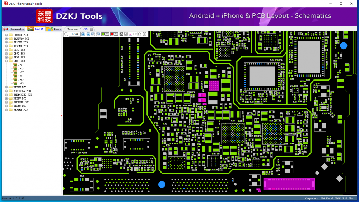Image resolution: width=359 pixels, height=202 pixels.
Task: Open the green color dropdown
Action: (x=107, y=34)
